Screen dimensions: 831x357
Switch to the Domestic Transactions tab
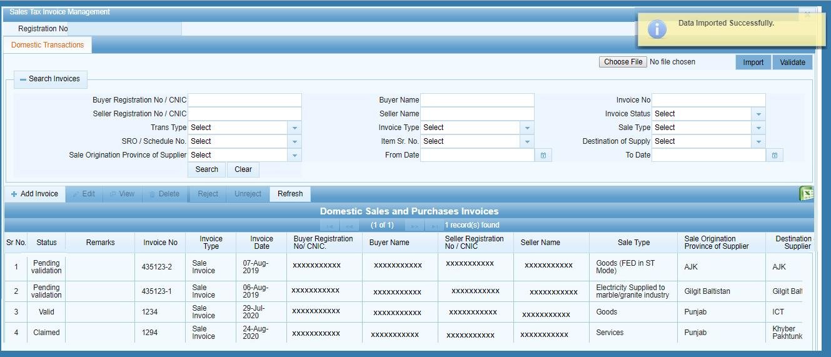(x=48, y=45)
